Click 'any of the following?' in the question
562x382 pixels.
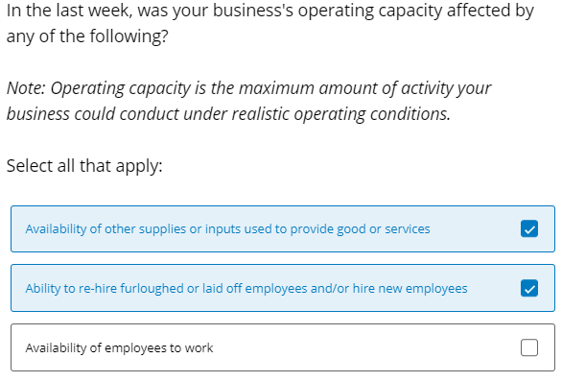point(87,36)
